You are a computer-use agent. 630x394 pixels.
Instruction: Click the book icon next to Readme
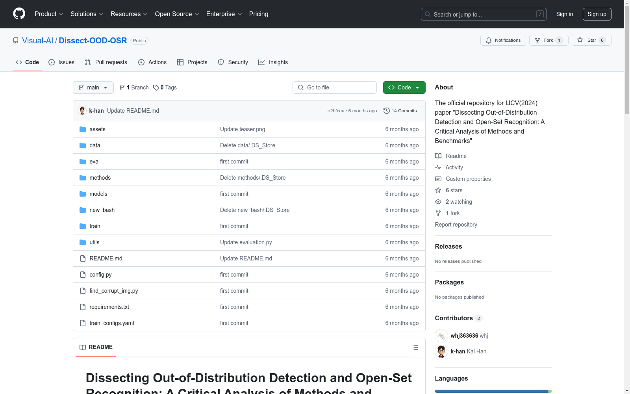pyautogui.click(x=438, y=156)
